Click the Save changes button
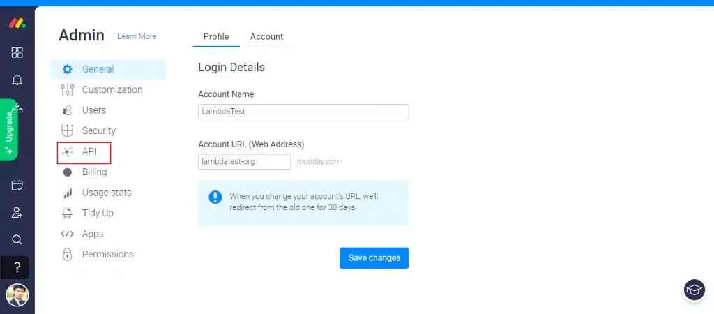This screenshot has width=714, height=314. click(x=374, y=257)
